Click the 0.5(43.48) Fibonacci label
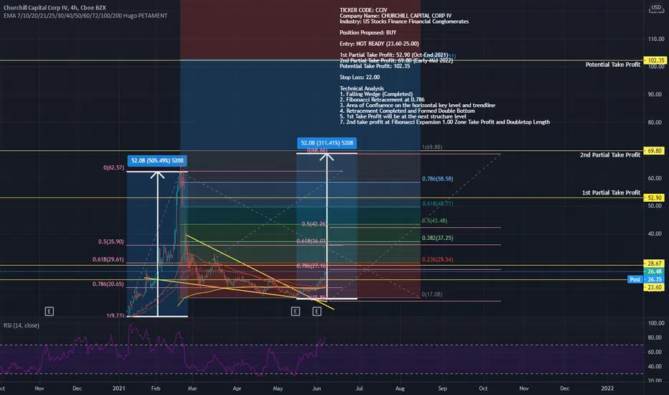Image resolution: width=669 pixels, height=395 pixels. click(x=434, y=220)
